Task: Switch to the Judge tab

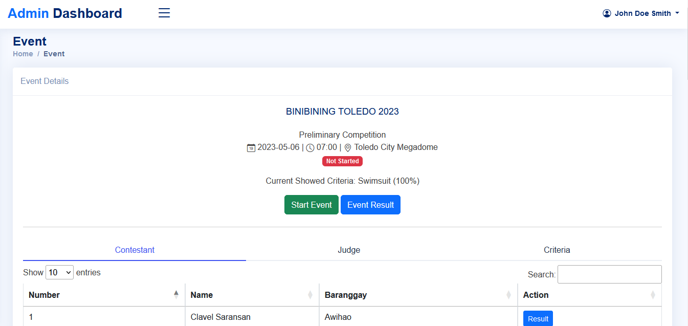Action: click(x=349, y=250)
